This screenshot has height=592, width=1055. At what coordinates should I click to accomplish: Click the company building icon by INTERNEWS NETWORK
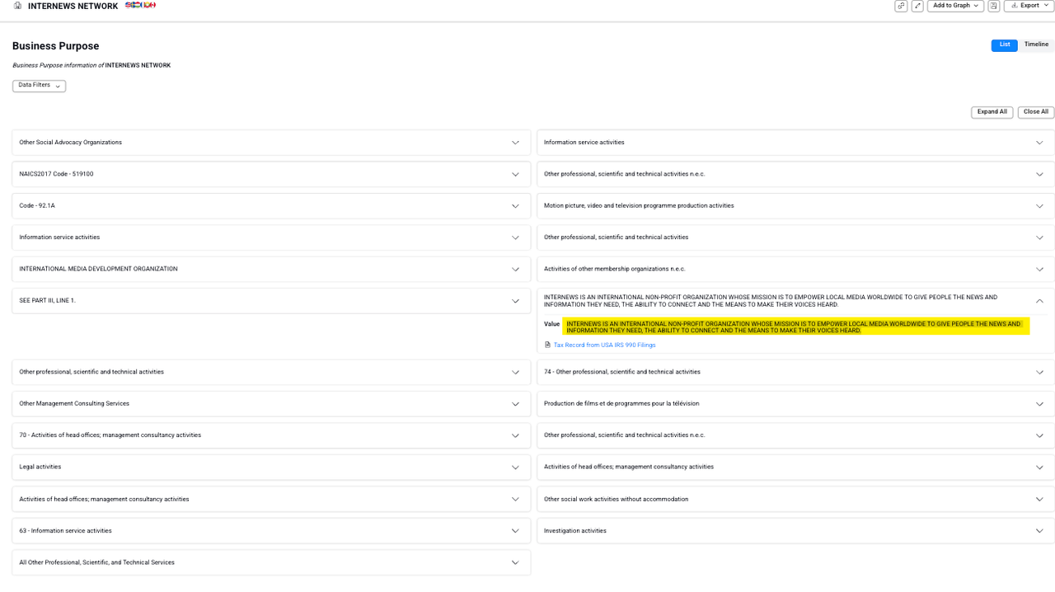17,6
